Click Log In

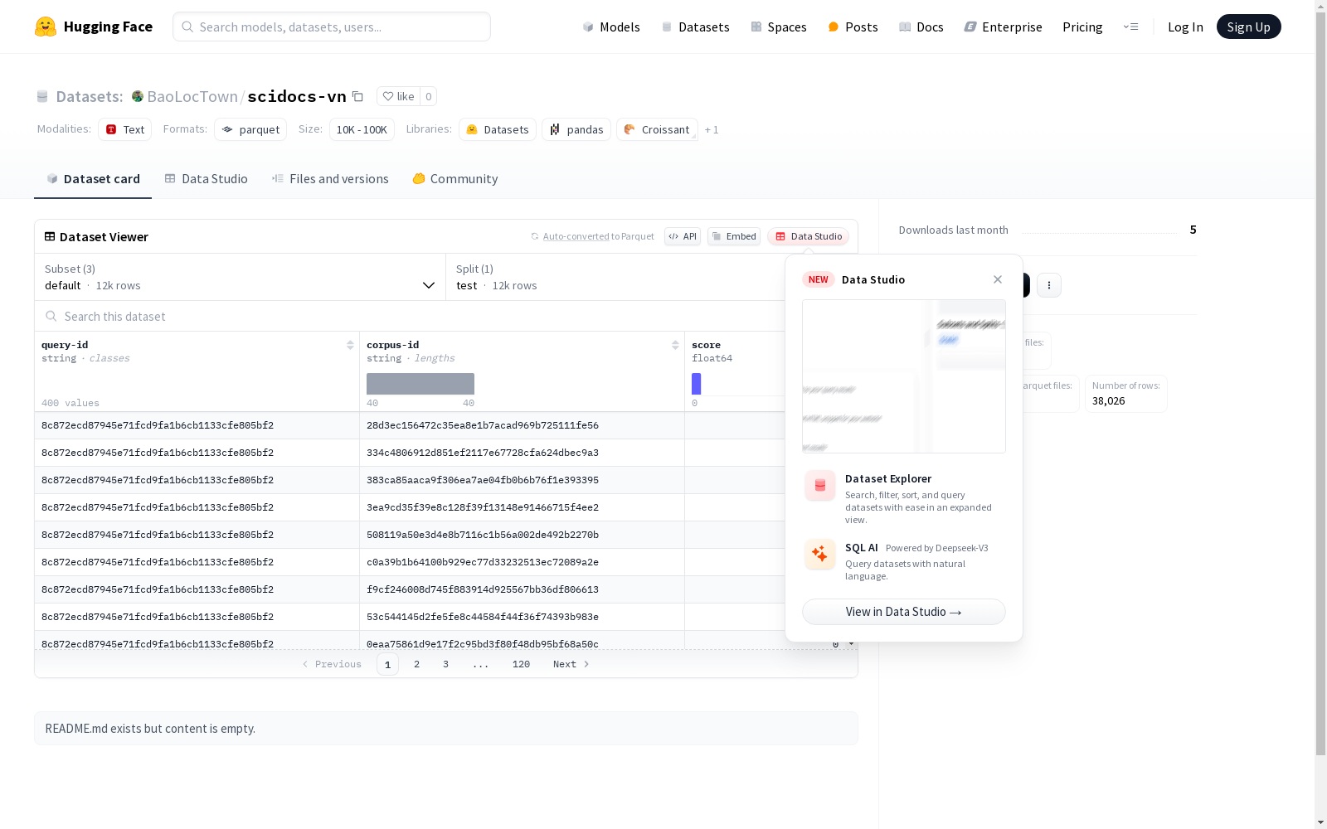point(1185,27)
